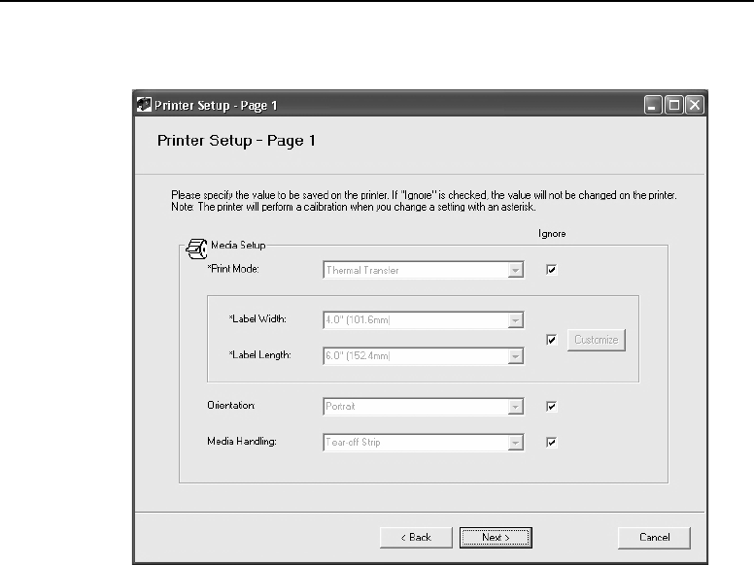Viewport: 754px width, 565px height.
Task: Open the Print Mode dropdown arrow
Action: point(515,270)
